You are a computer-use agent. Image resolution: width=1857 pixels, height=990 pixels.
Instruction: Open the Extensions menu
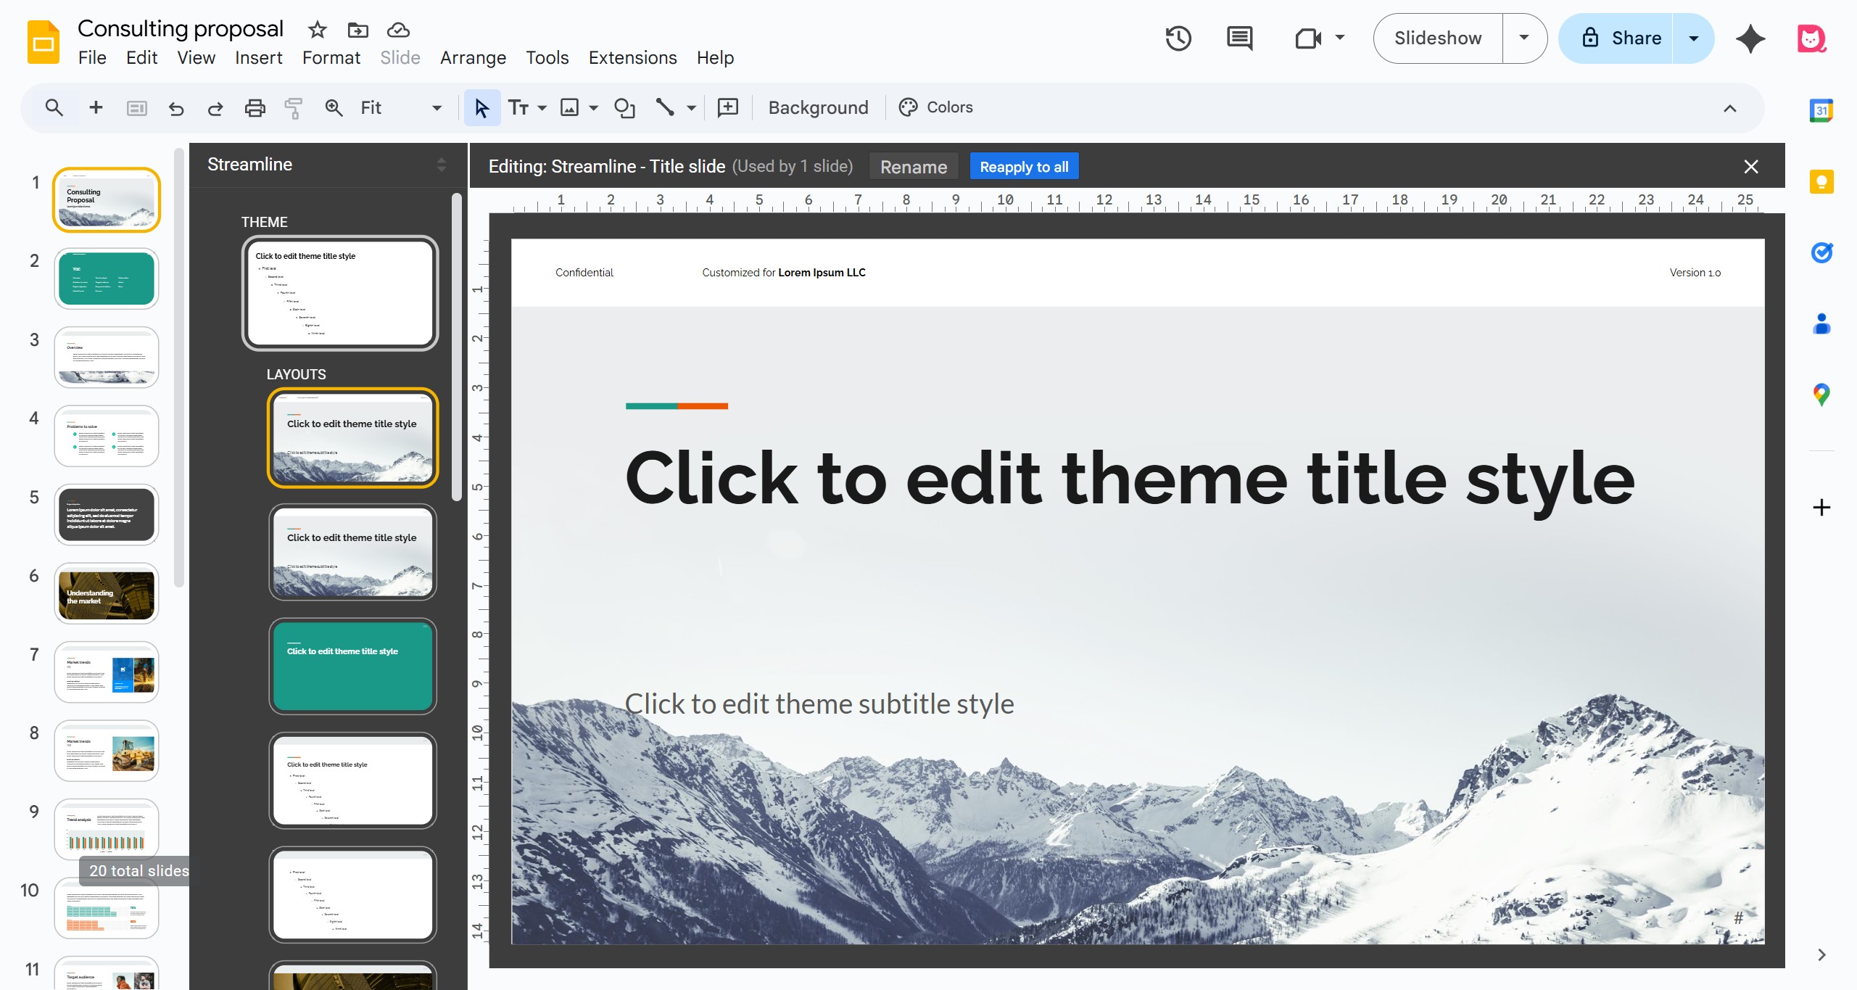click(632, 58)
